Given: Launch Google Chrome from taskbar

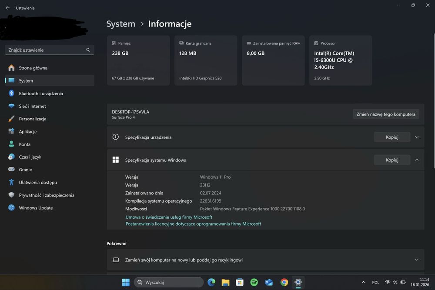Looking at the screenshot, I should point(284,282).
